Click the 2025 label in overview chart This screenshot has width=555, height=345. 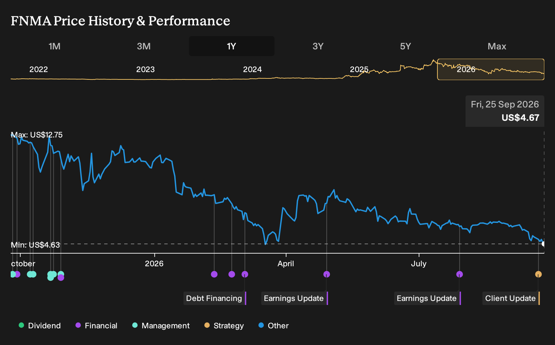click(359, 69)
